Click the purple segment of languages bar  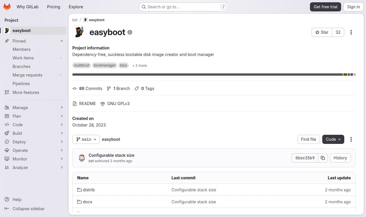pos(352,75)
